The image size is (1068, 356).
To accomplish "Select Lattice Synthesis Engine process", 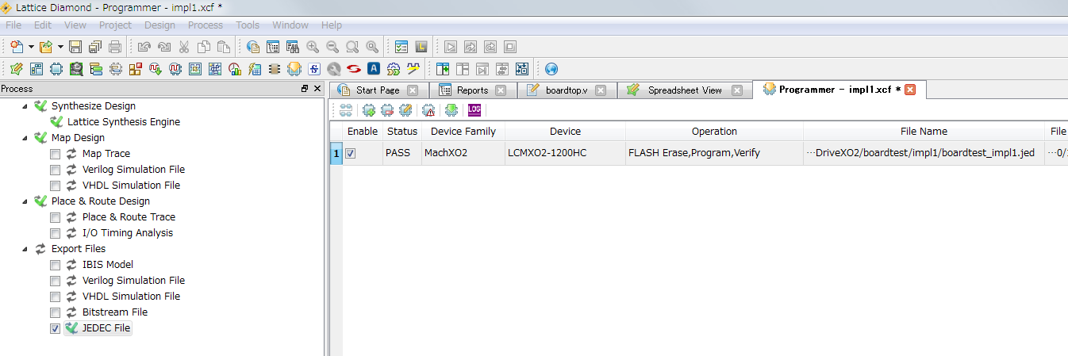I will (124, 122).
